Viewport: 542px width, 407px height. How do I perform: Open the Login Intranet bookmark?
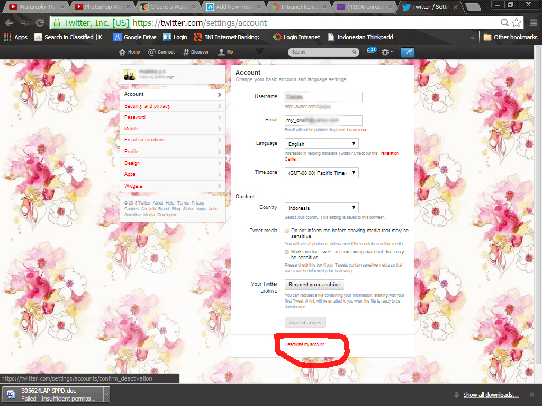296,37
